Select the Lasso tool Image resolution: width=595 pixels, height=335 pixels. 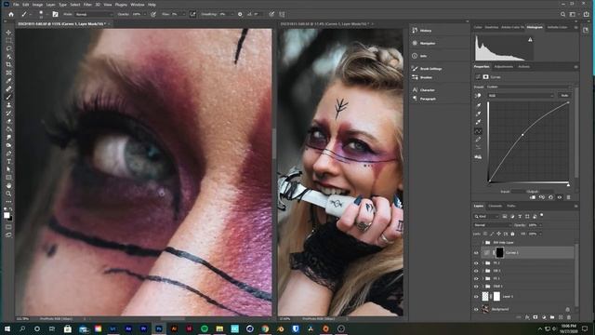8,48
